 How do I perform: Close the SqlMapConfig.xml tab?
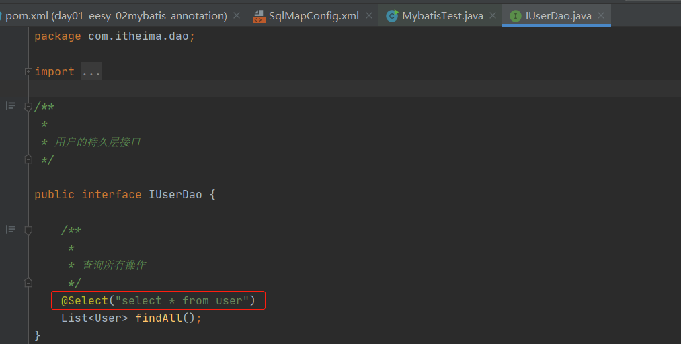click(x=368, y=15)
